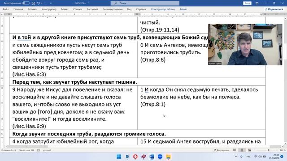Open the Zoom app from the taskbar
Screen dimensions: 287x161
(x=160, y=157)
